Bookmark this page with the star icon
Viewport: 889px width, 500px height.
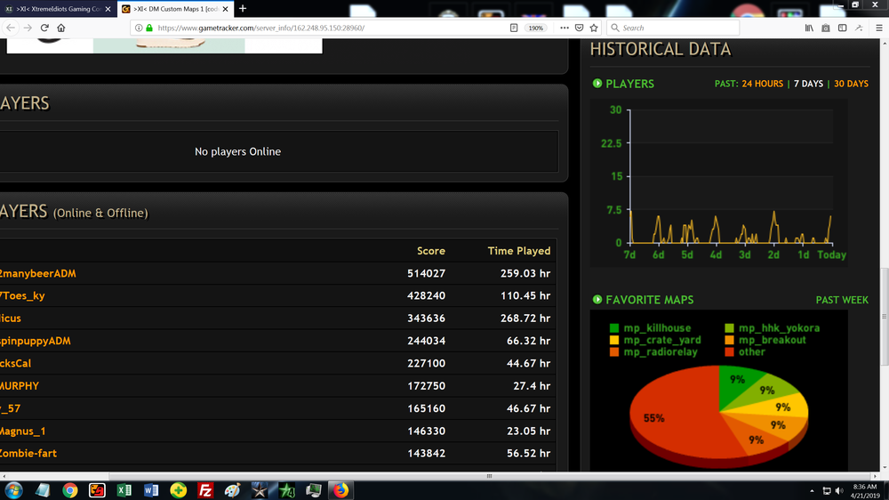[x=594, y=28]
